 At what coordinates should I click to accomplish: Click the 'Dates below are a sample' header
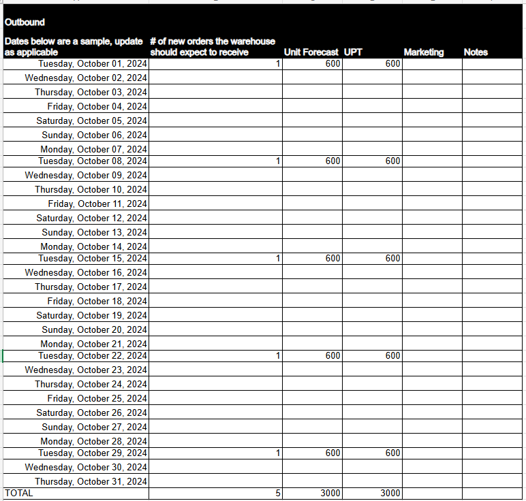pyautogui.click(x=74, y=46)
